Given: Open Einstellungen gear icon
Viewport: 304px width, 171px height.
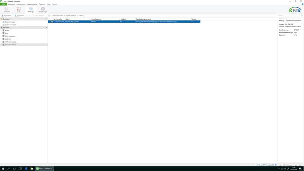Looking at the screenshot, I should 43,10.
